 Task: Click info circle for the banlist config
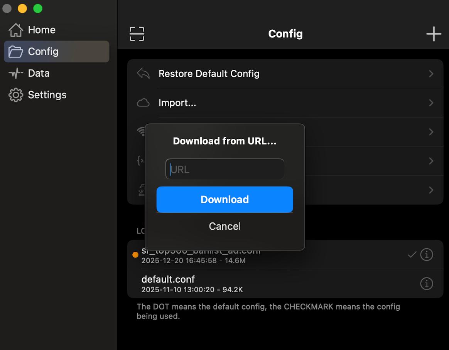(427, 254)
